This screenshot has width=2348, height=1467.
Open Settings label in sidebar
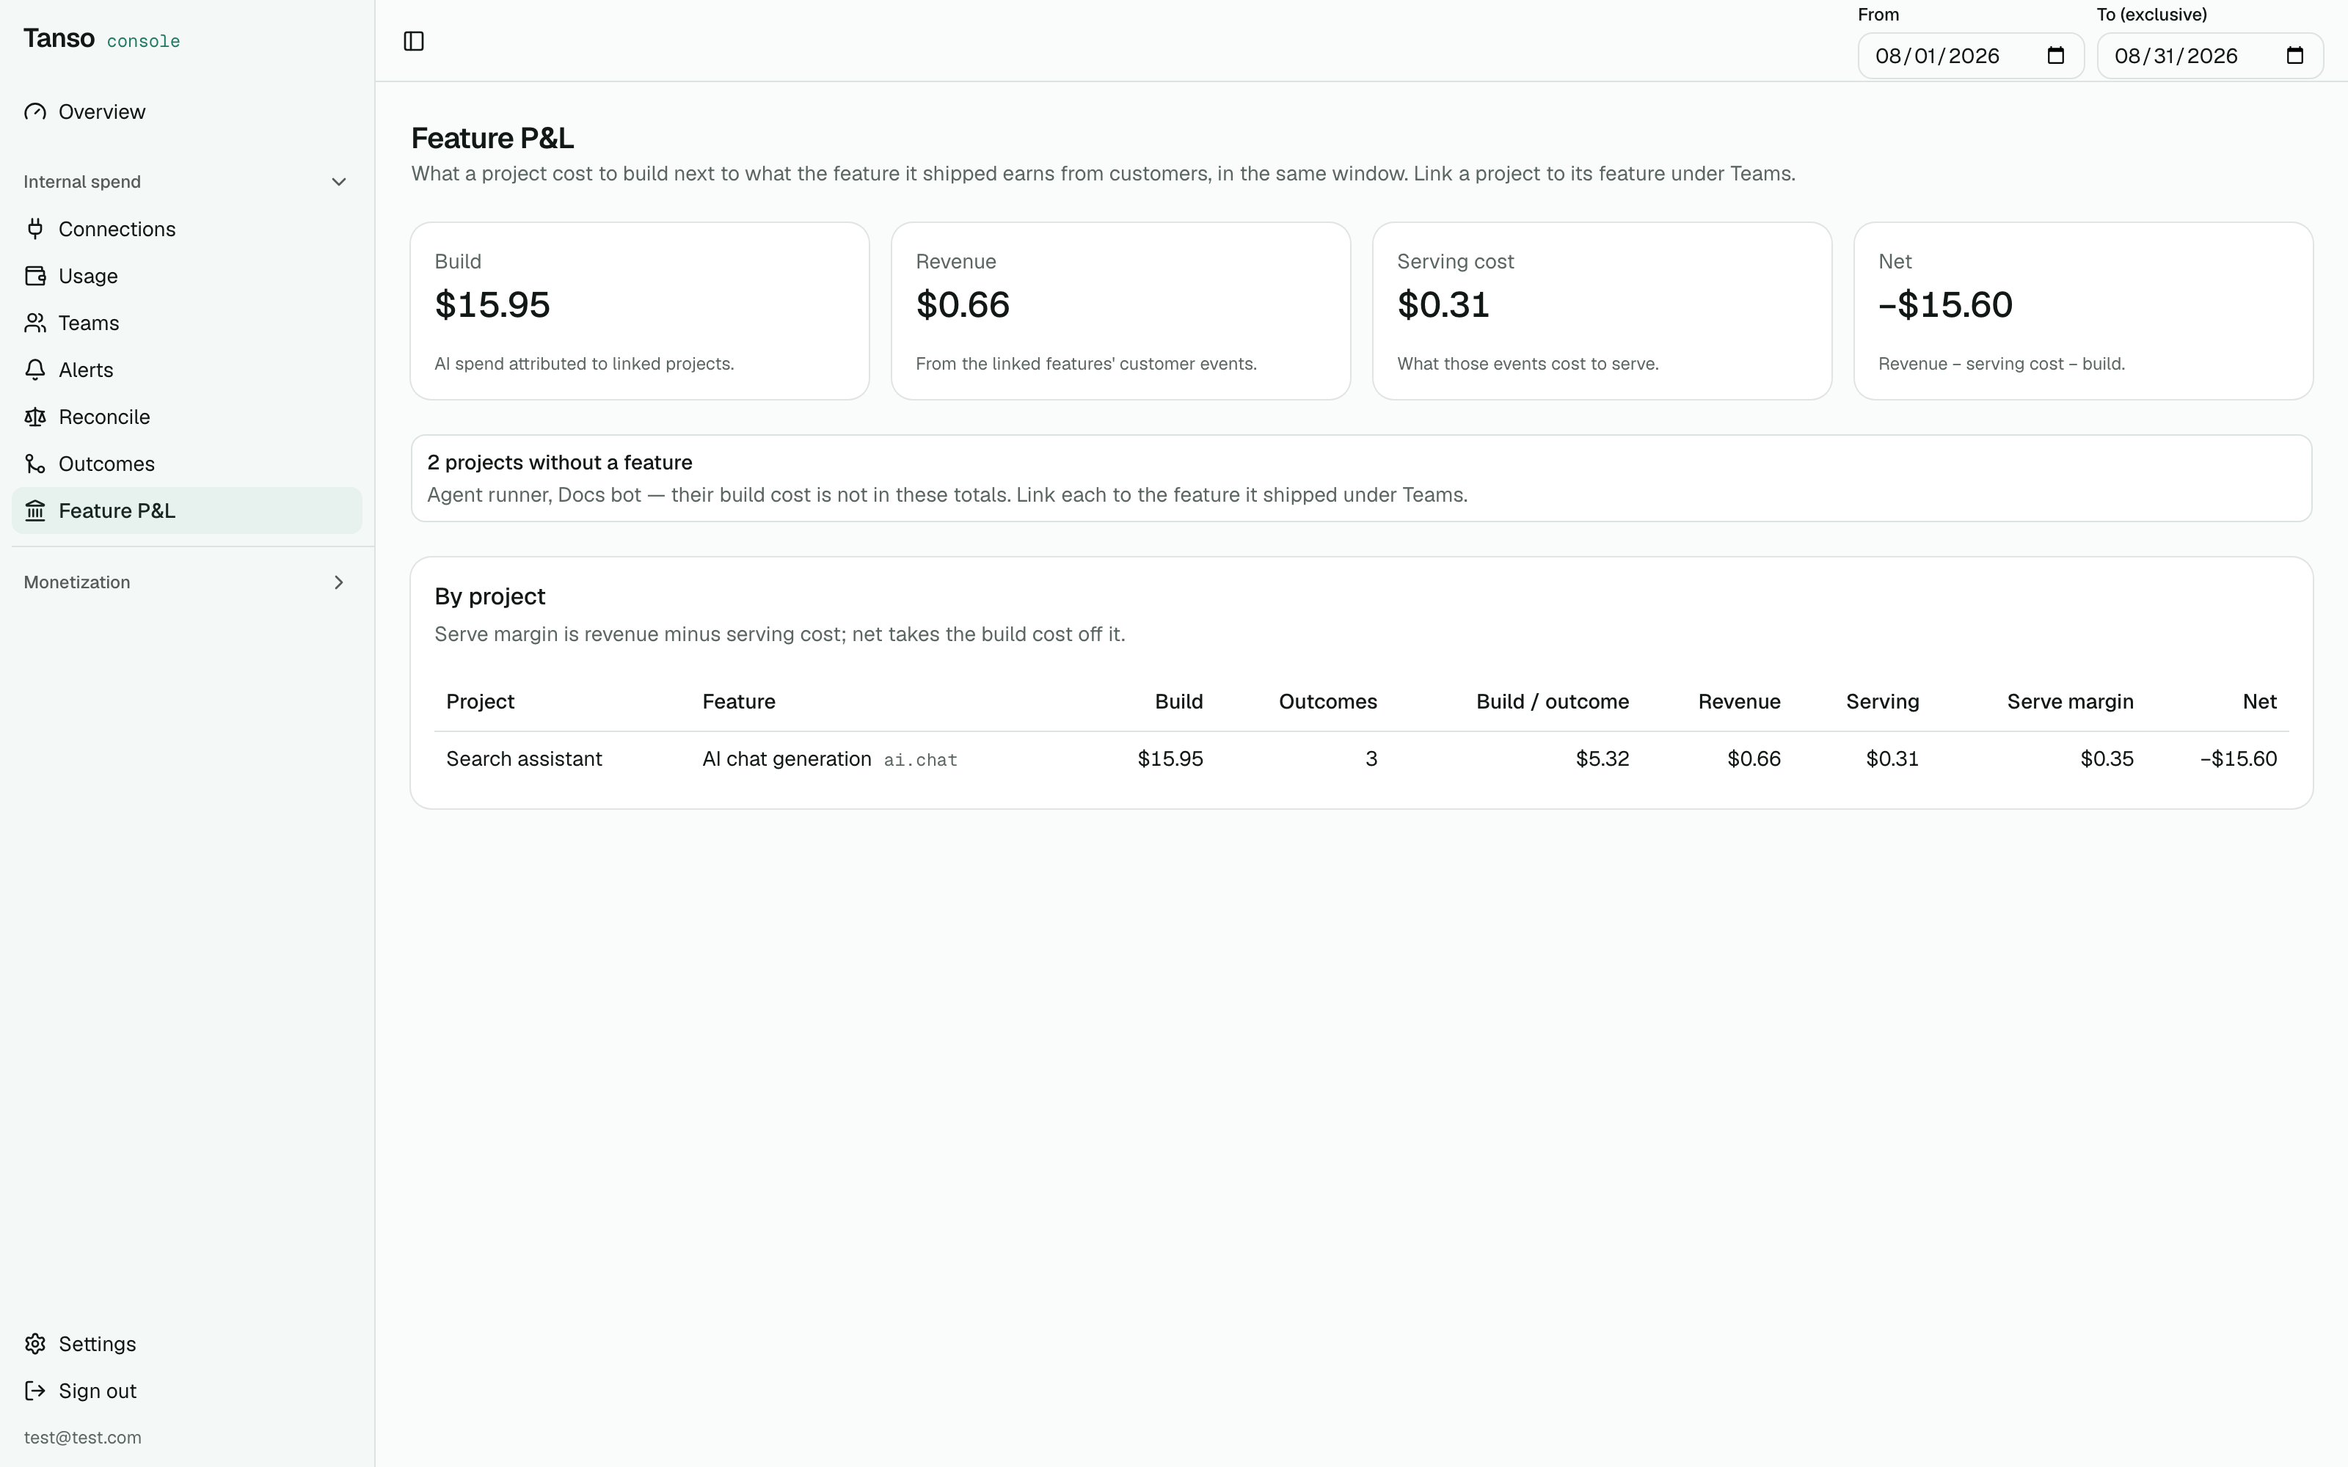coord(97,1344)
